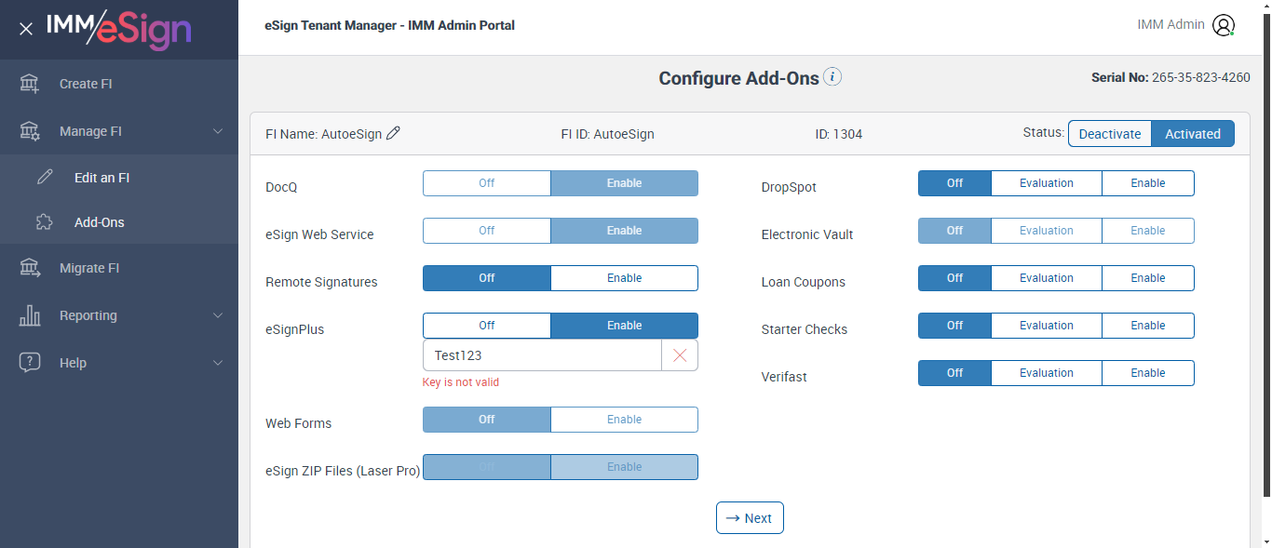Click the Add-Ons puzzle piece icon
Screen dimensions: 1272x548
(45, 222)
